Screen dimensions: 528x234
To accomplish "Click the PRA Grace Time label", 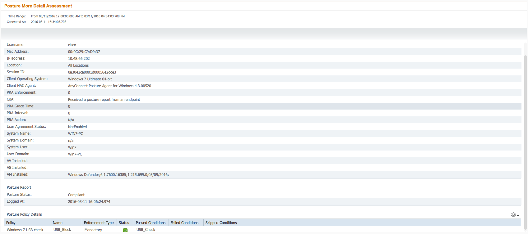I will tap(21, 106).
